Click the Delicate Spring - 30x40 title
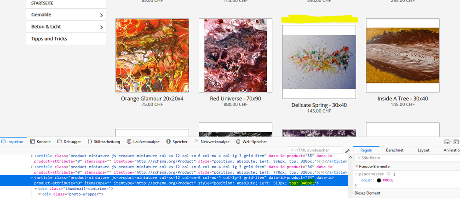The width and height of the screenshot is (460, 198). (x=319, y=105)
